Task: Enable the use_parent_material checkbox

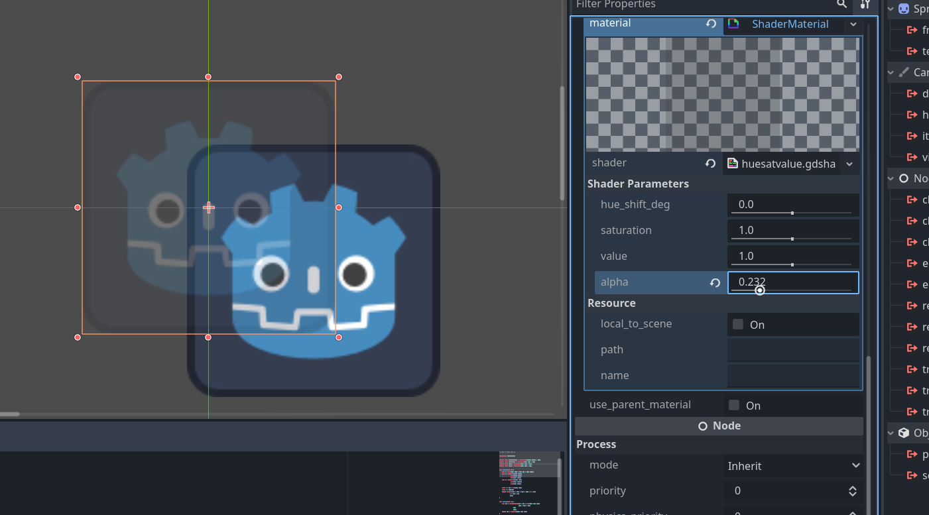Action: coord(734,405)
